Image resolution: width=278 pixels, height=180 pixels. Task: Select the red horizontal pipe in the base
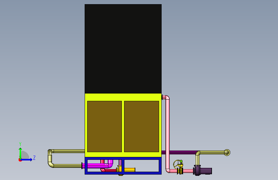point(110,170)
